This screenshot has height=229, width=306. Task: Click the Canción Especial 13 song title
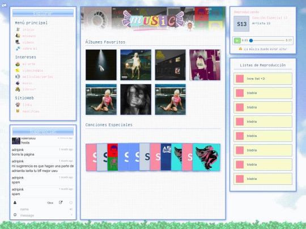(270, 18)
